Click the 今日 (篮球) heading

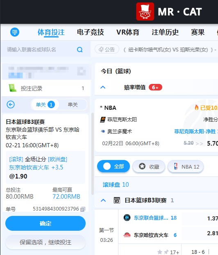coord(116,71)
